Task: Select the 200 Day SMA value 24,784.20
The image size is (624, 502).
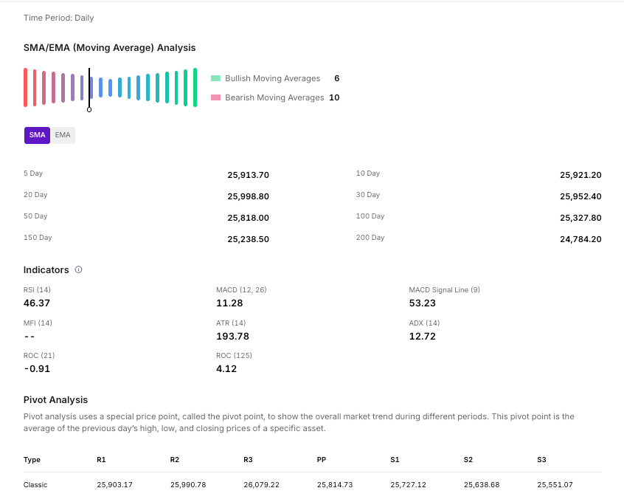Action: click(580, 239)
